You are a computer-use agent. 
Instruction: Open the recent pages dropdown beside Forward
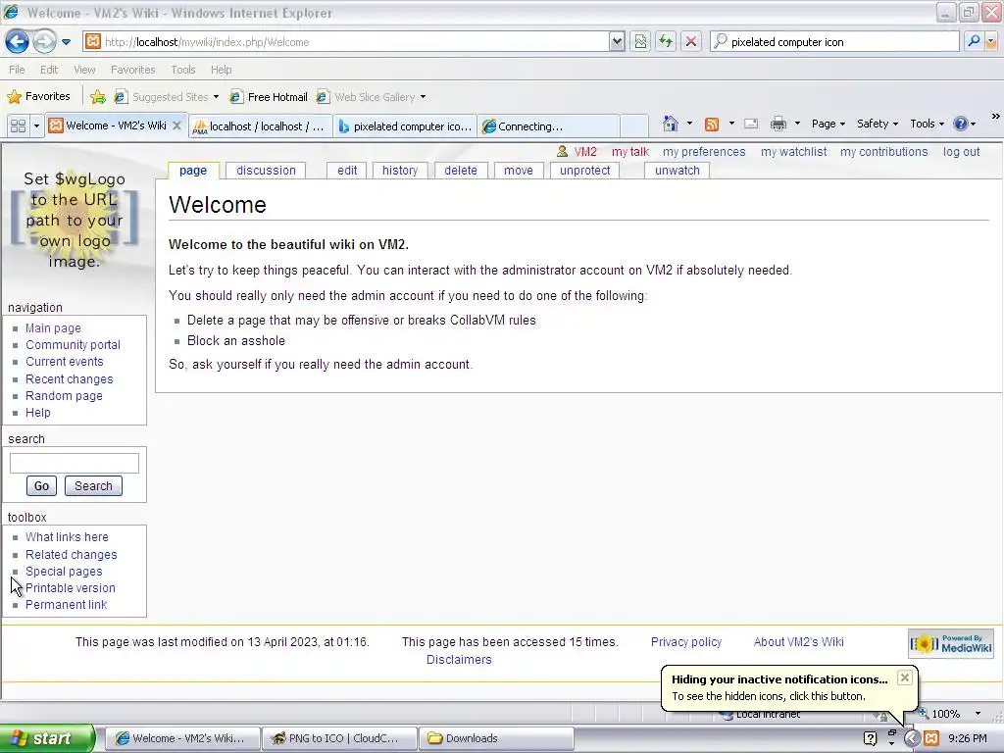coord(66,42)
